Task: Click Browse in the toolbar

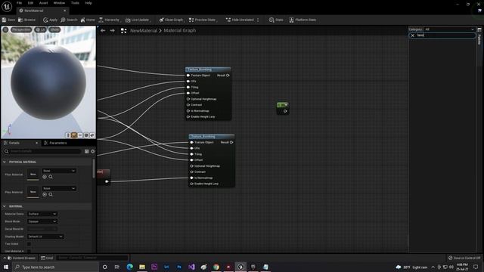Action: pos(27,20)
